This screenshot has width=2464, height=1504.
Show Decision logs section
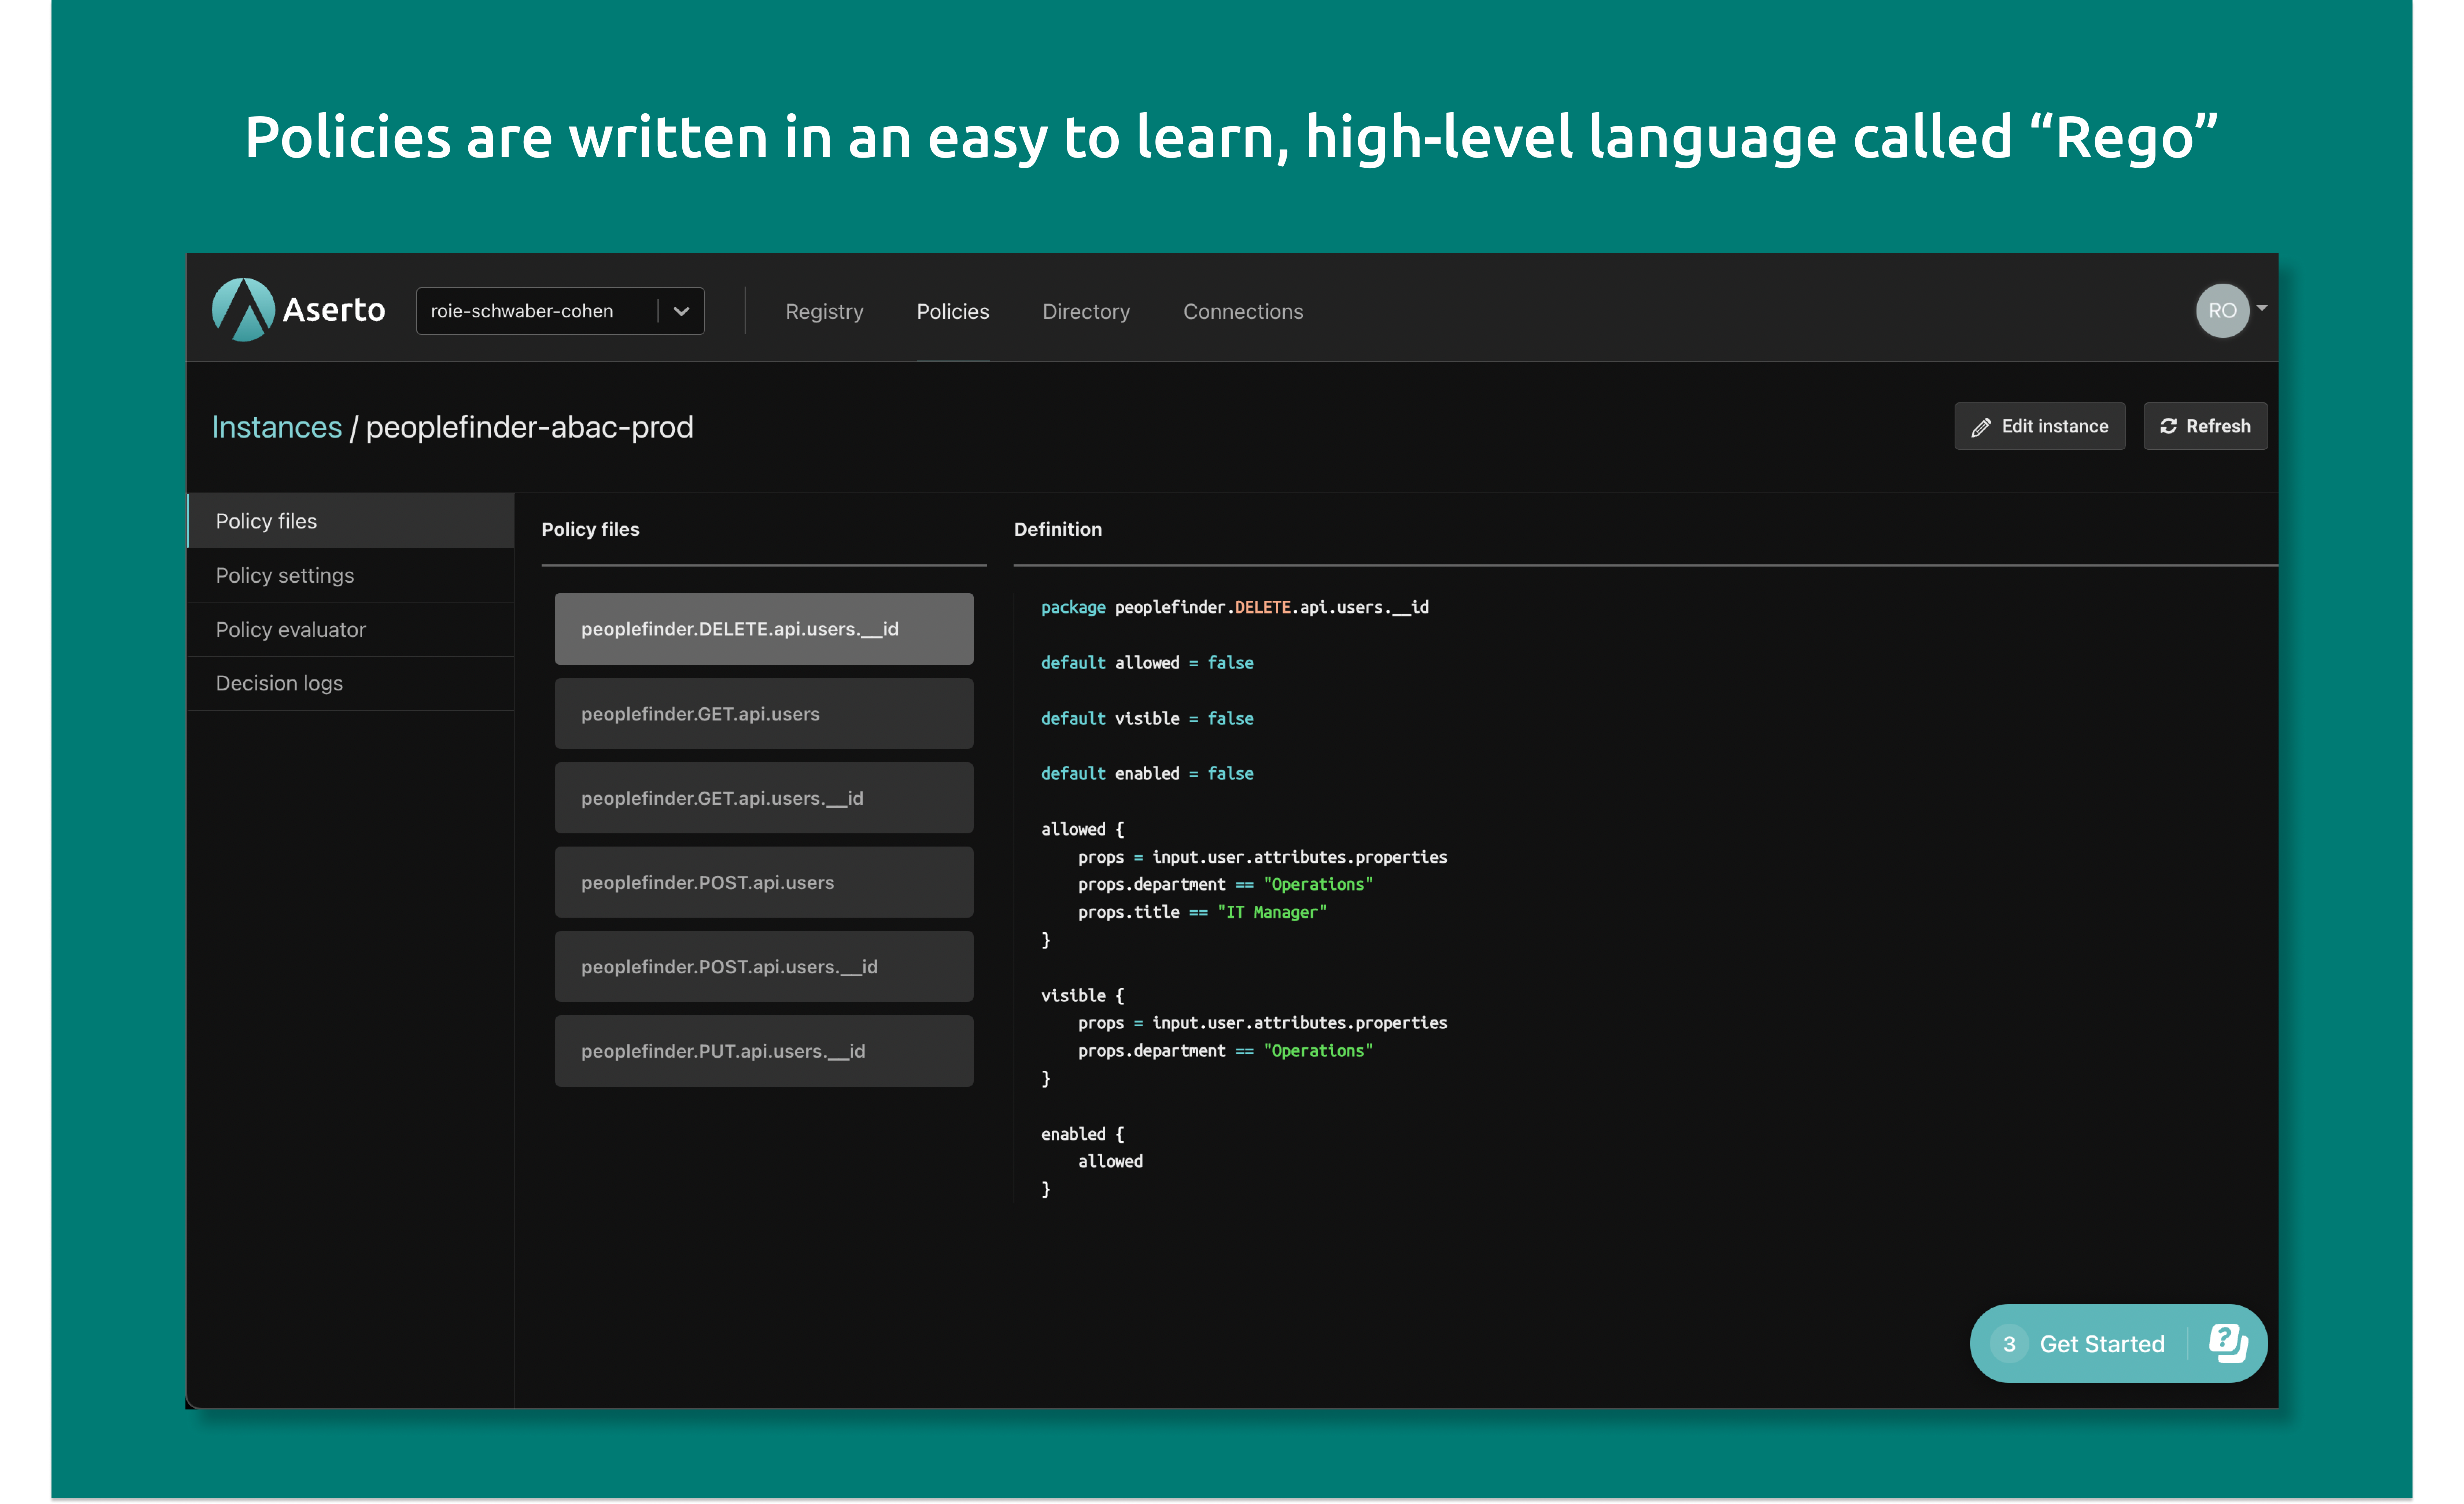click(x=279, y=683)
